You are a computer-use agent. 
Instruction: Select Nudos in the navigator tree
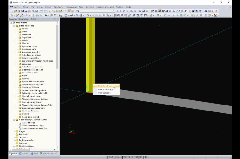pyautogui.click(x=25, y=29)
